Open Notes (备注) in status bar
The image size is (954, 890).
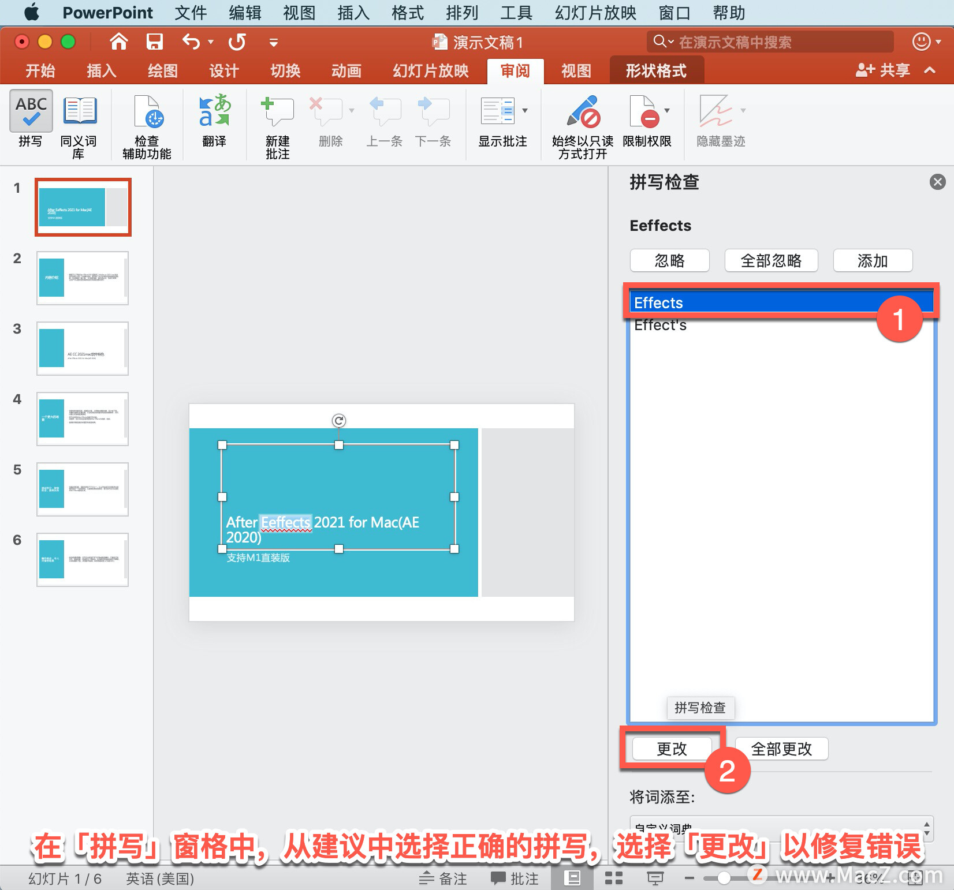pos(442,878)
